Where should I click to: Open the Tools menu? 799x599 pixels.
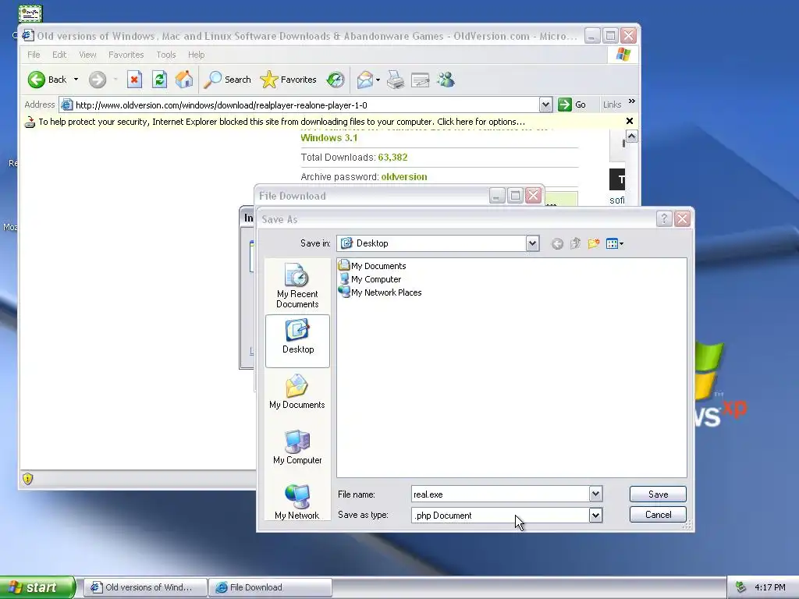pyautogui.click(x=165, y=55)
